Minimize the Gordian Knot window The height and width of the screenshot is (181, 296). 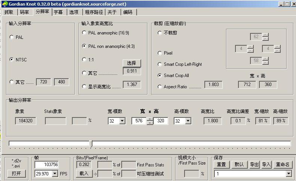[x=281, y=4]
